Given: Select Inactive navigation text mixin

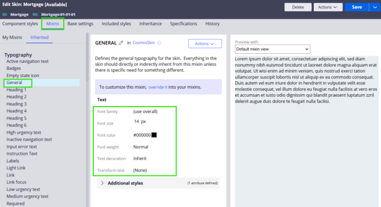Looking at the screenshot, I should tap(29, 140).
